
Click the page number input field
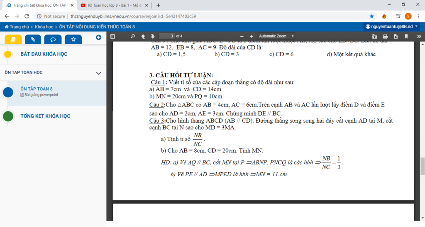click(x=167, y=36)
